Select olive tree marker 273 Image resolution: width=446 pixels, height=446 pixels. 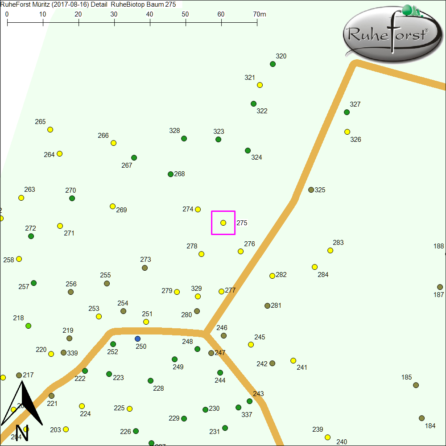[x=145, y=268]
